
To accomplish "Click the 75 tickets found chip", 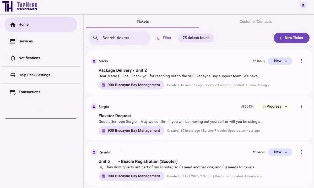I will (x=196, y=38).
